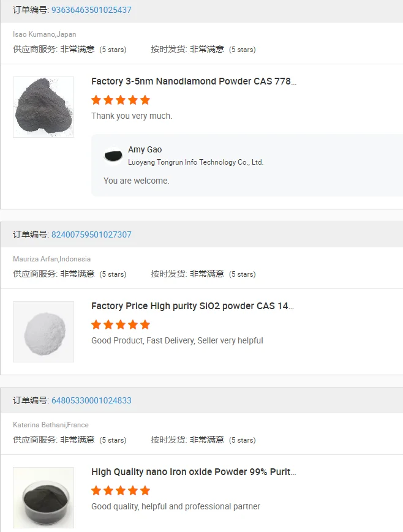The width and height of the screenshot is (403, 532).
Task: Click Amy Gao's black avatar icon
Action: point(113,156)
